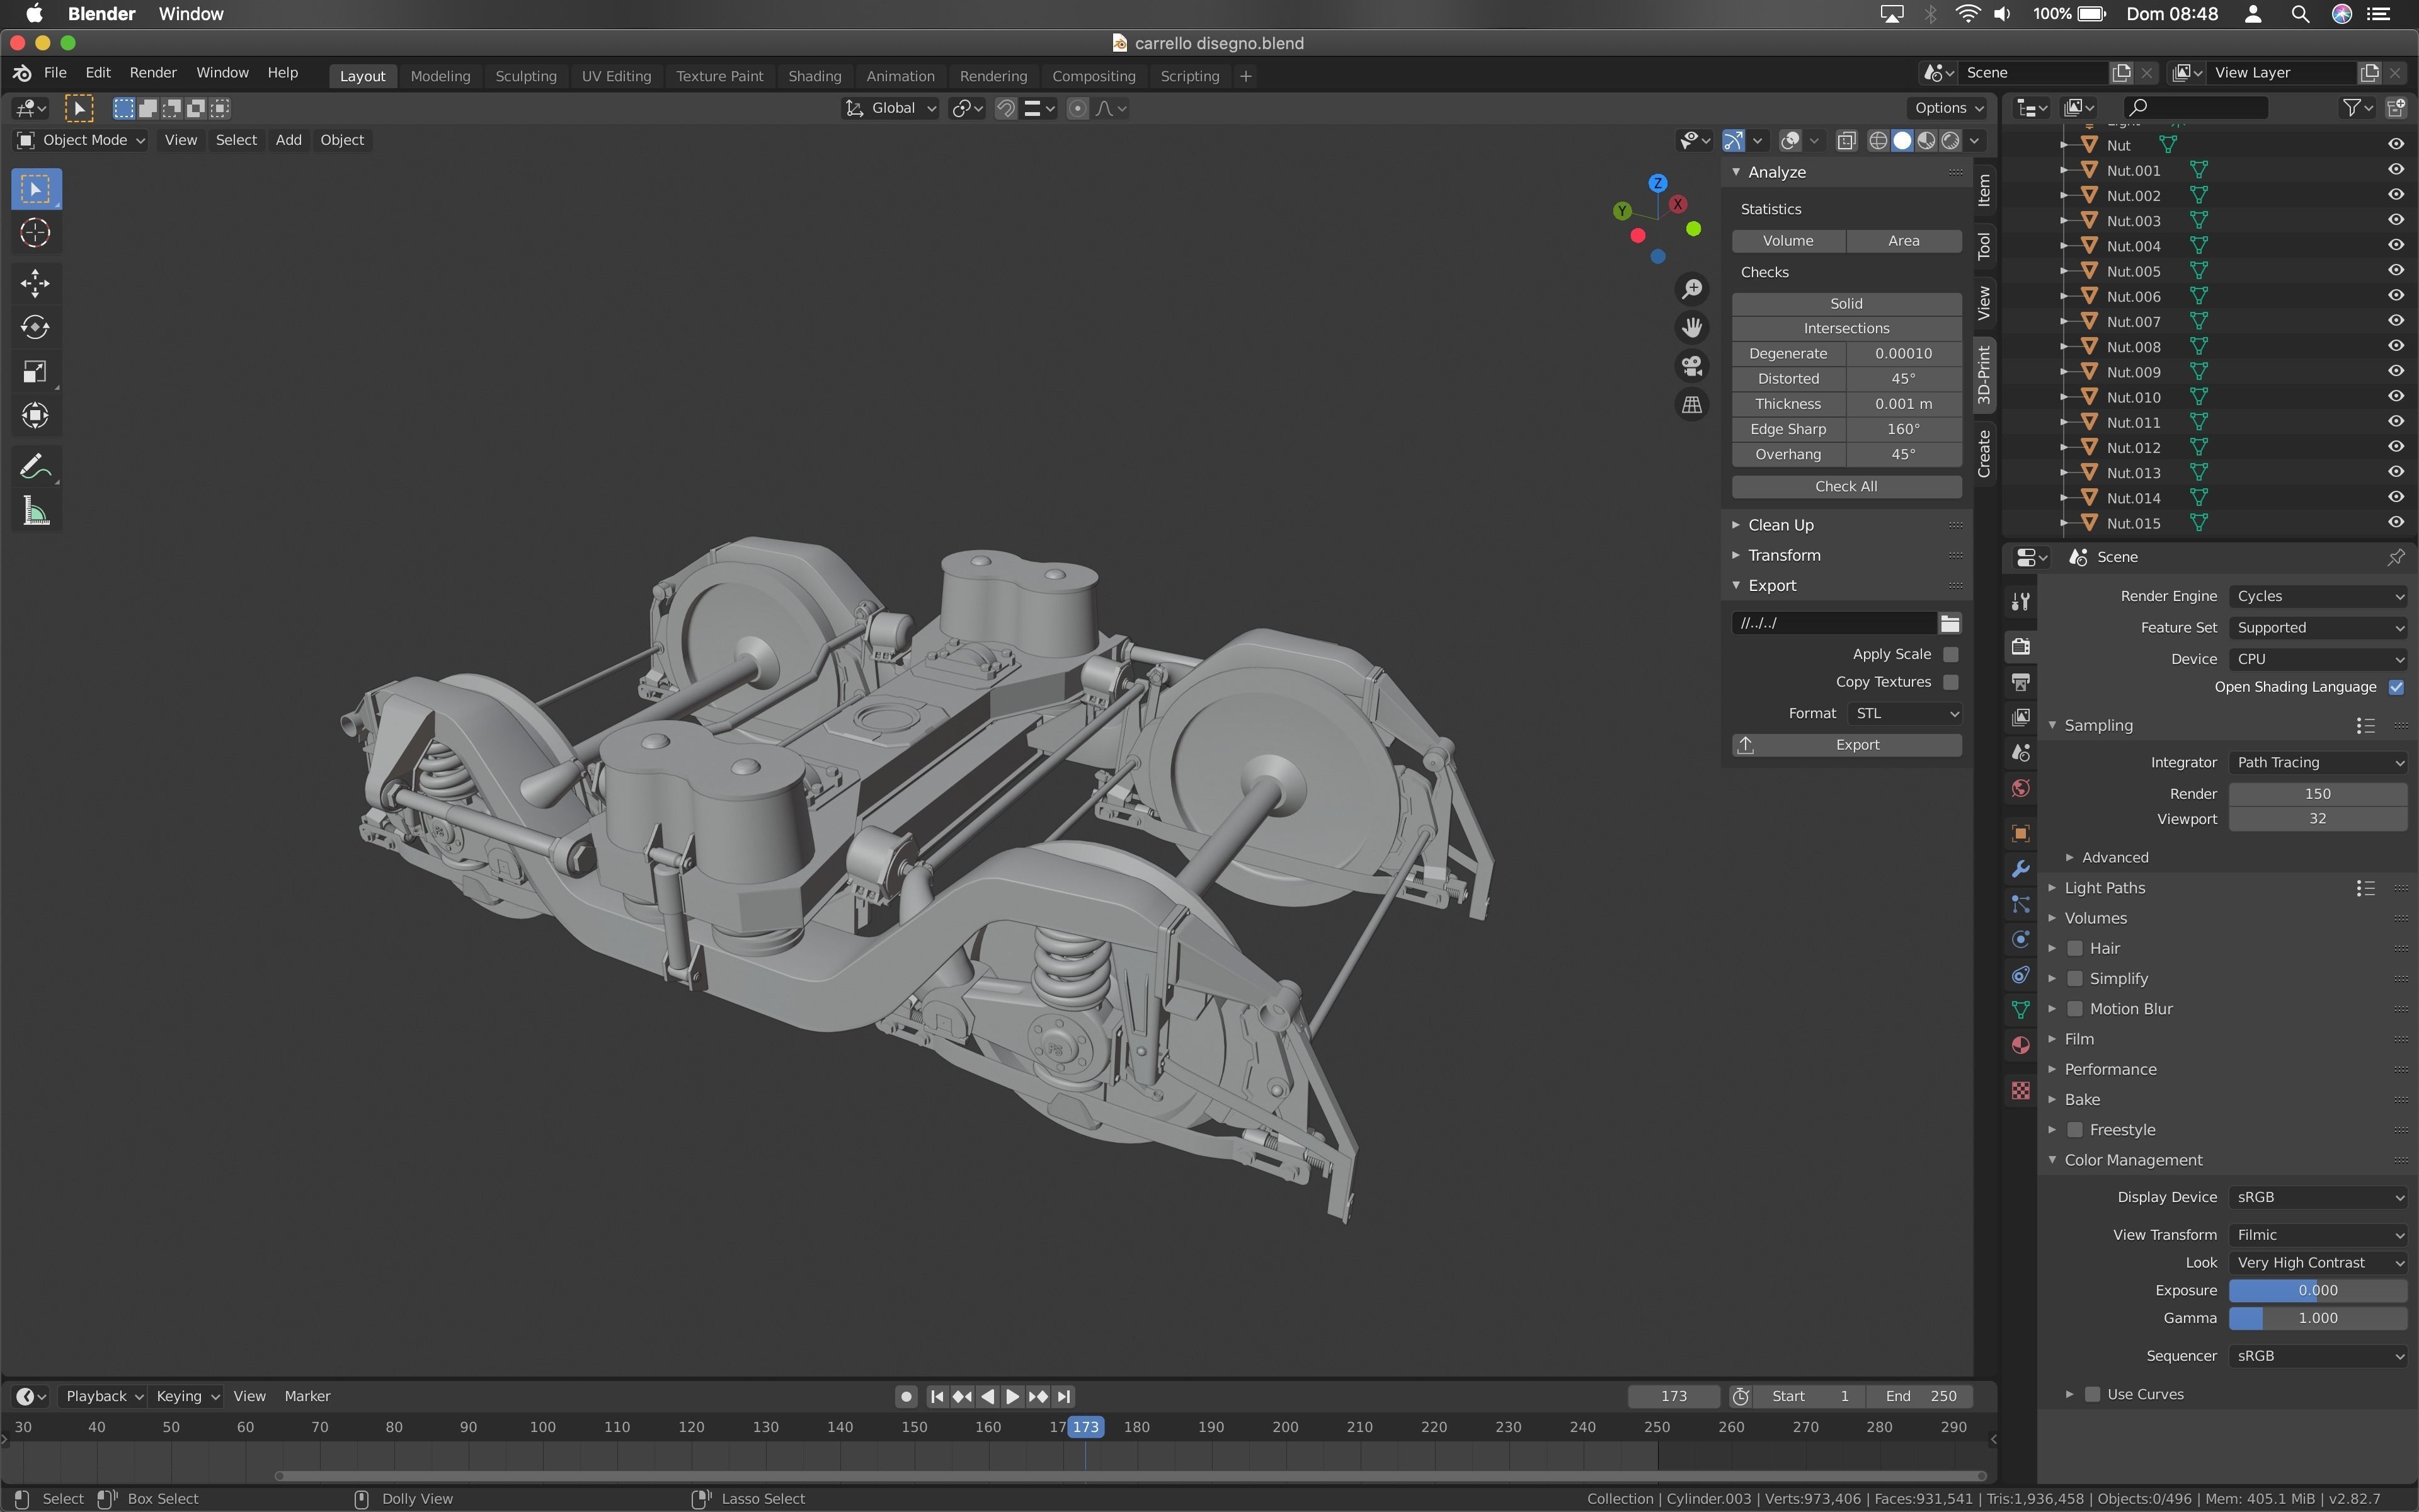Hide Nut.001 in the outliner
This screenshot has height=1512, width=2419.
[x=2396, y=170]
